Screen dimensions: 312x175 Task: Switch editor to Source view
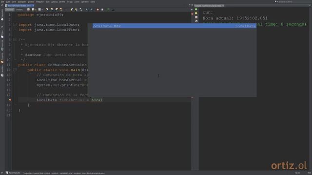[x=10, y=10]
